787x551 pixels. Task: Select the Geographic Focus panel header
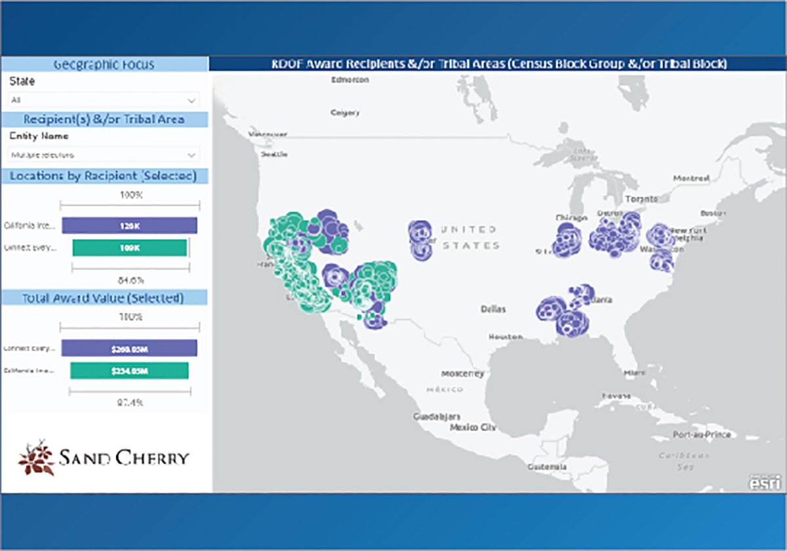click(x=104, y=64)
